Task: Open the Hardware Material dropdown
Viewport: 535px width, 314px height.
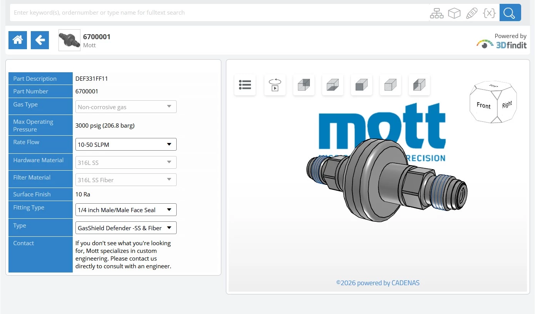Action: click(126, 163)
